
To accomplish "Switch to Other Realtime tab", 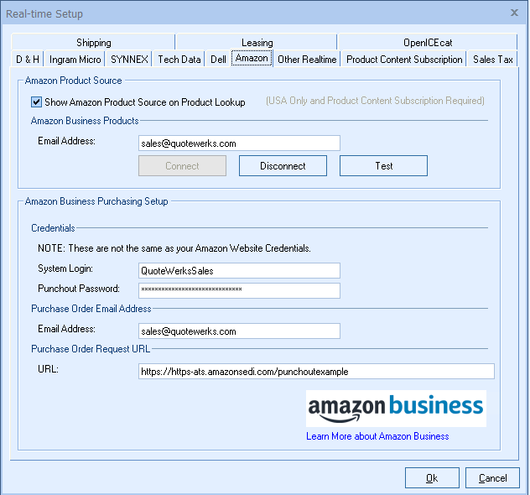I will pos(307,60).
